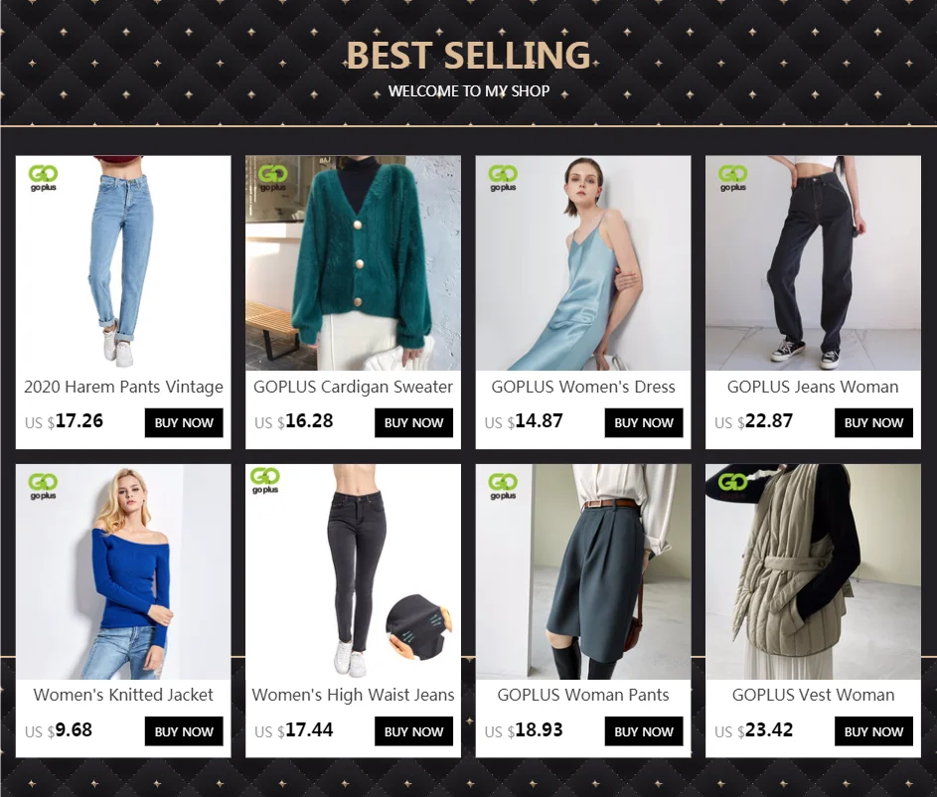Buy the GOPLUS Cardigan Sweater now
Image resolution: width=937 pixels, height=797 pixels.
coord(413,423)
